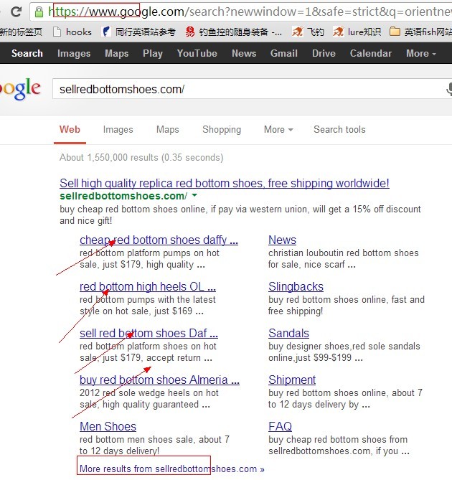Viewport: 452px width, 480px height.
Task: Switch to the Images results tab
Action: pos(118,129)
